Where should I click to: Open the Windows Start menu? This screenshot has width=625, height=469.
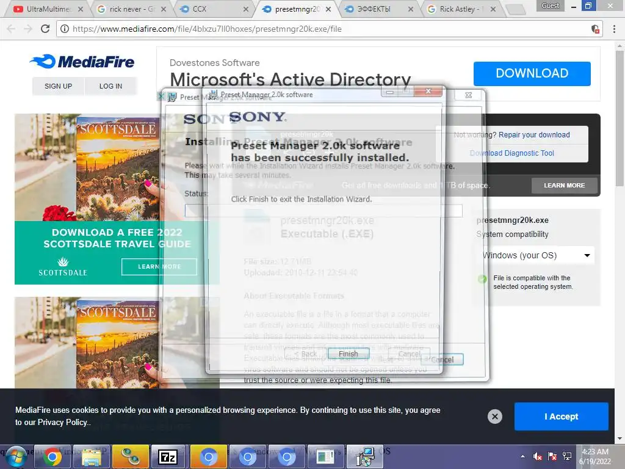click(x=16, y=457)
